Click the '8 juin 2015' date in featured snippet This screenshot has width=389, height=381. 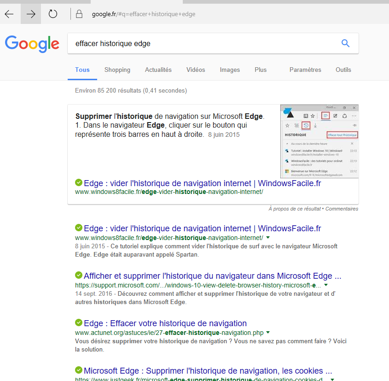click(224, 135)
